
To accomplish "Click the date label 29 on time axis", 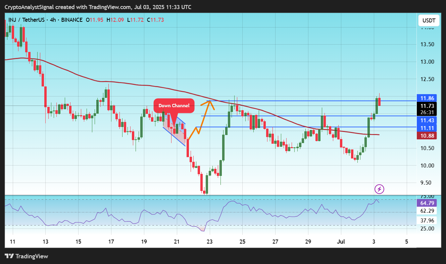I will [x=308, y=241].
